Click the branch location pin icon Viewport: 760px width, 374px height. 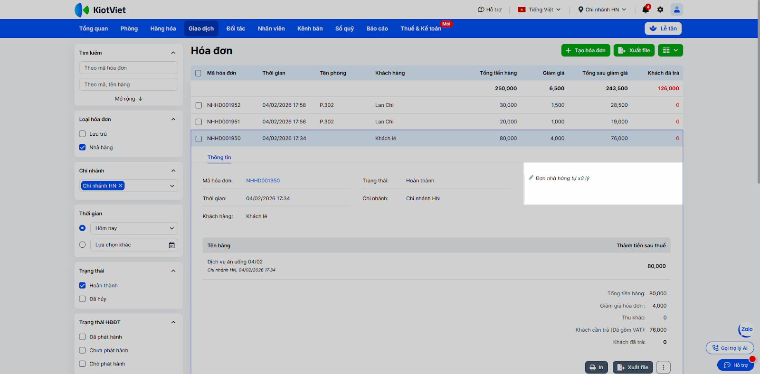coord(580,9)
